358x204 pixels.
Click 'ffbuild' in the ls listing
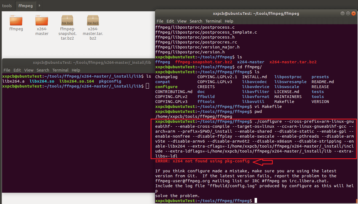tap(206, 97)
